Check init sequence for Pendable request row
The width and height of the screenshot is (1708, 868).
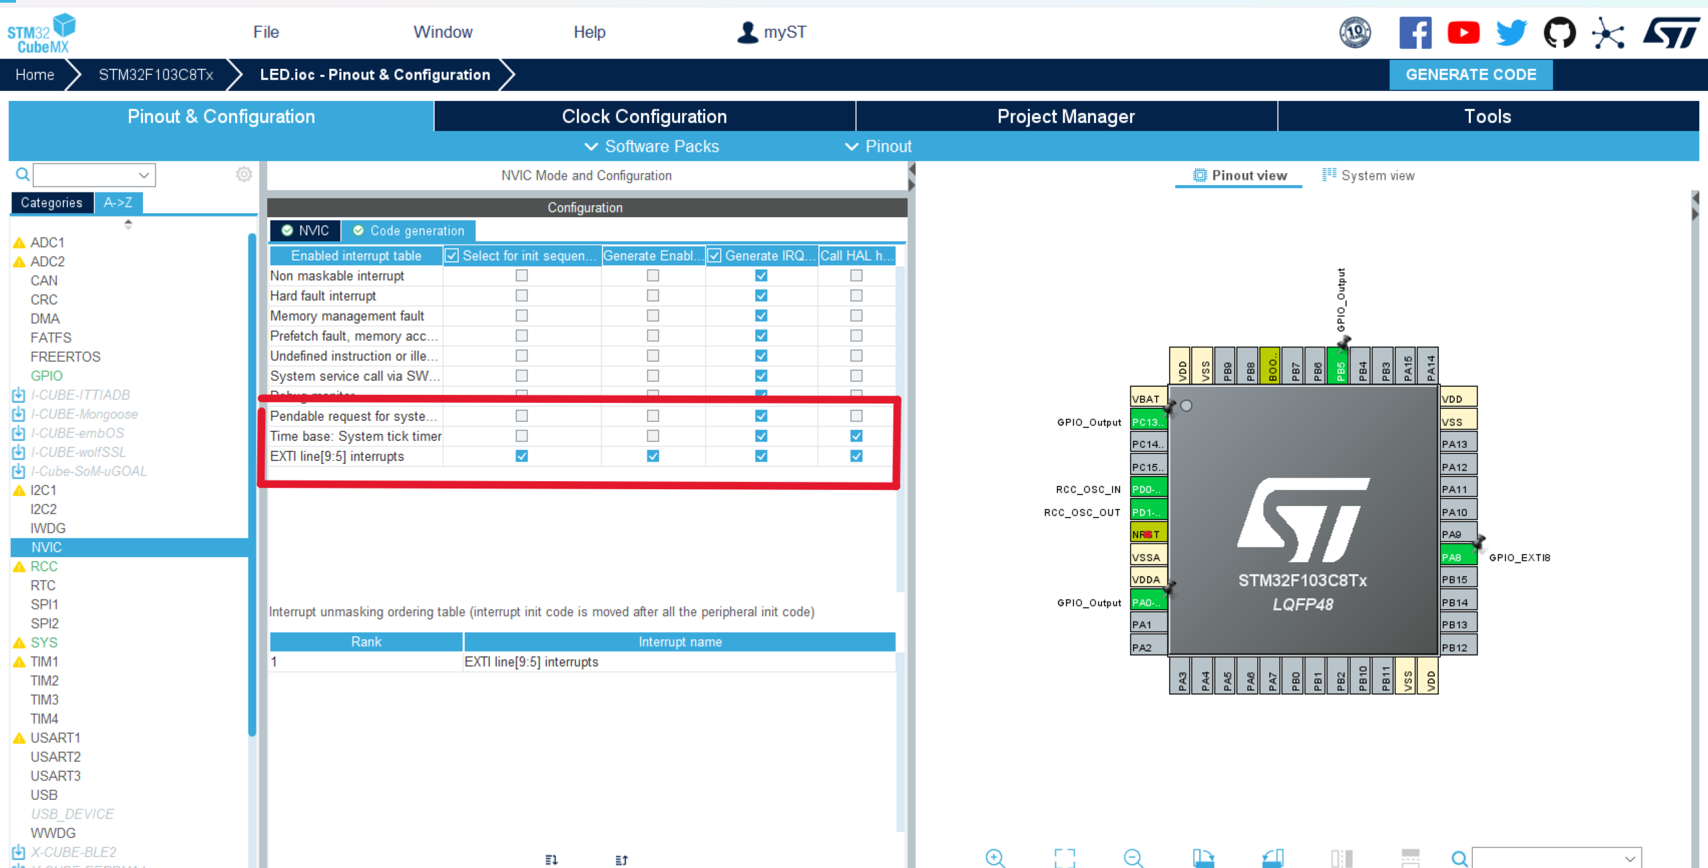522,416
